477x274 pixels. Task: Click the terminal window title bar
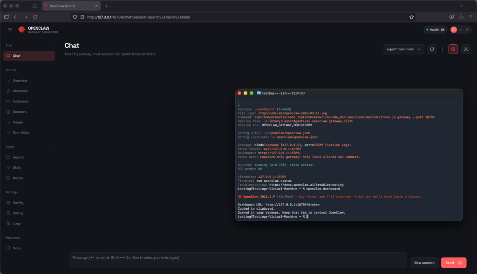point(349,93)
